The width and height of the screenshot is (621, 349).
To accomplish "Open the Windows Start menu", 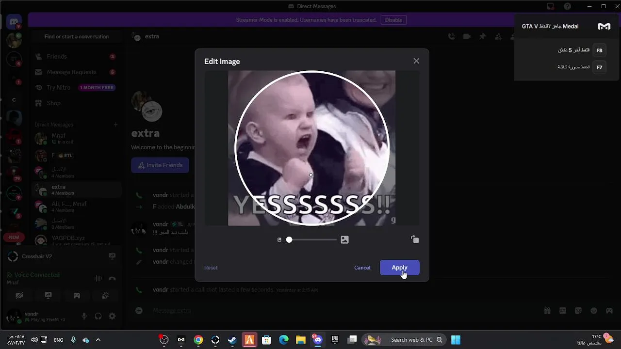I will point(456,340).
